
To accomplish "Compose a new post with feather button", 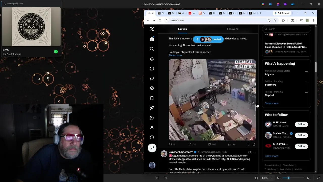I will coord(152,148).
